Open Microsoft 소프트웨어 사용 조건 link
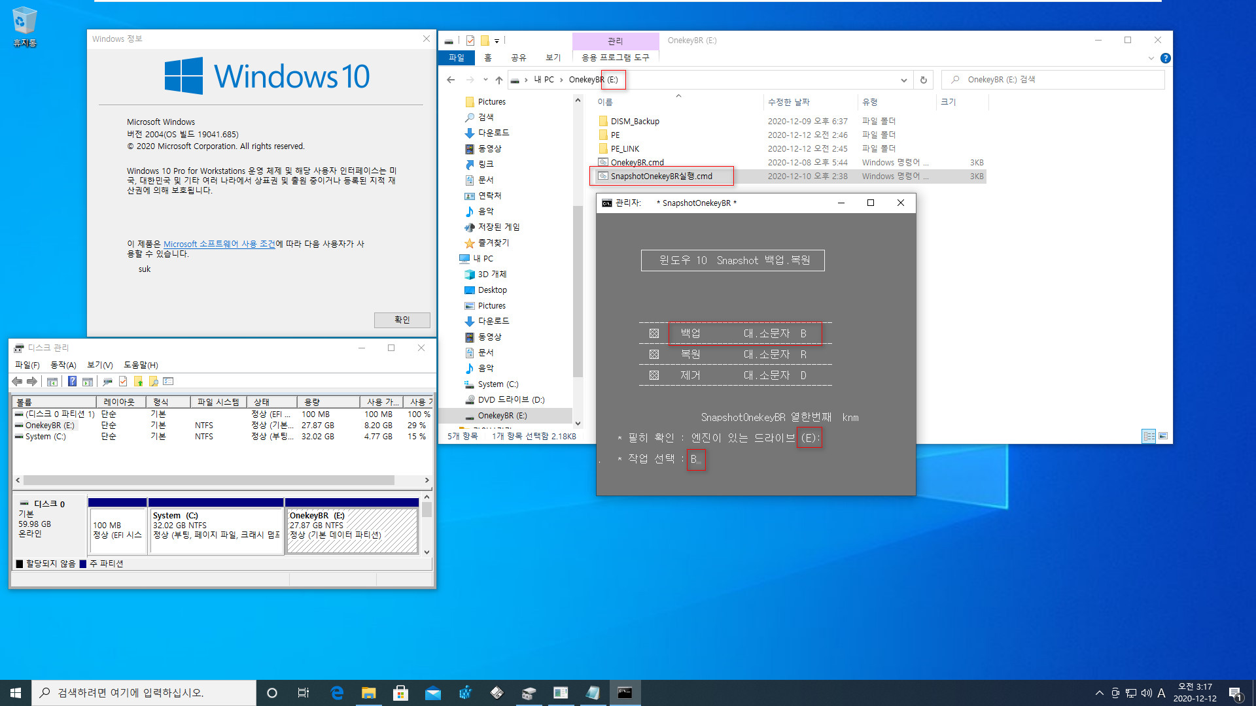Image resolution: width=1256 pixels, height=706 pixels. click(x=219, y=244)
